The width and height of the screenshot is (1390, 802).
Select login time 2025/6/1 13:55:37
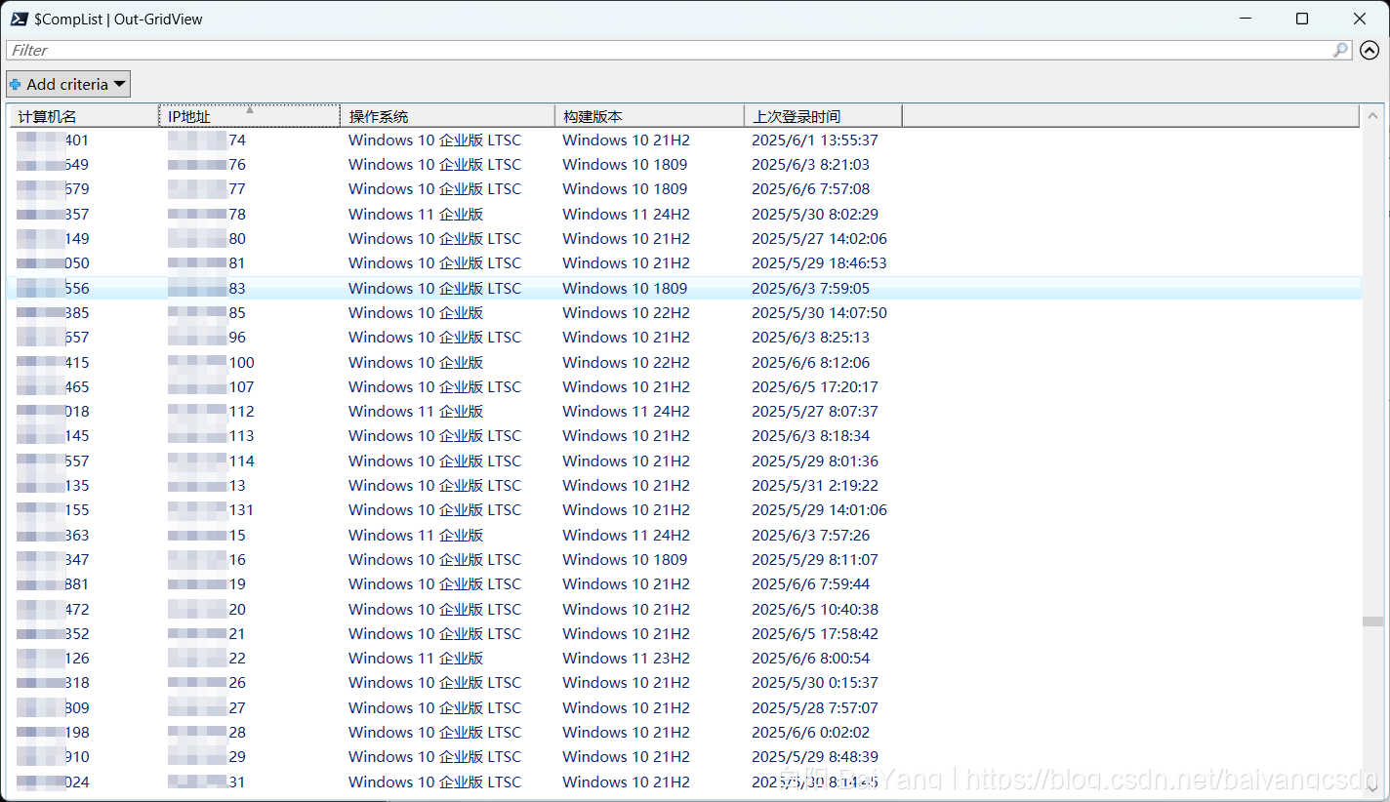click(815, 140)
